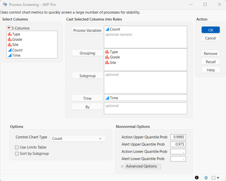Open the dropdown arrow in status bar

click(218, 178)
